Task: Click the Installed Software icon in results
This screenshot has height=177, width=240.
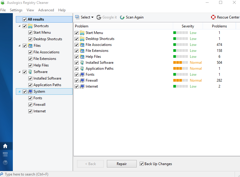Action: pos(82,63)
